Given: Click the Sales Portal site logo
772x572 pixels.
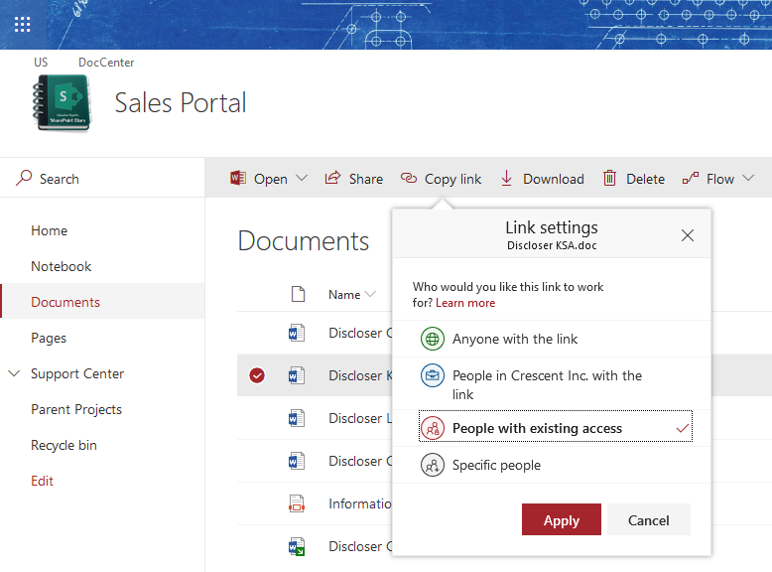Looking at the screenshot, I should (63, 103).
